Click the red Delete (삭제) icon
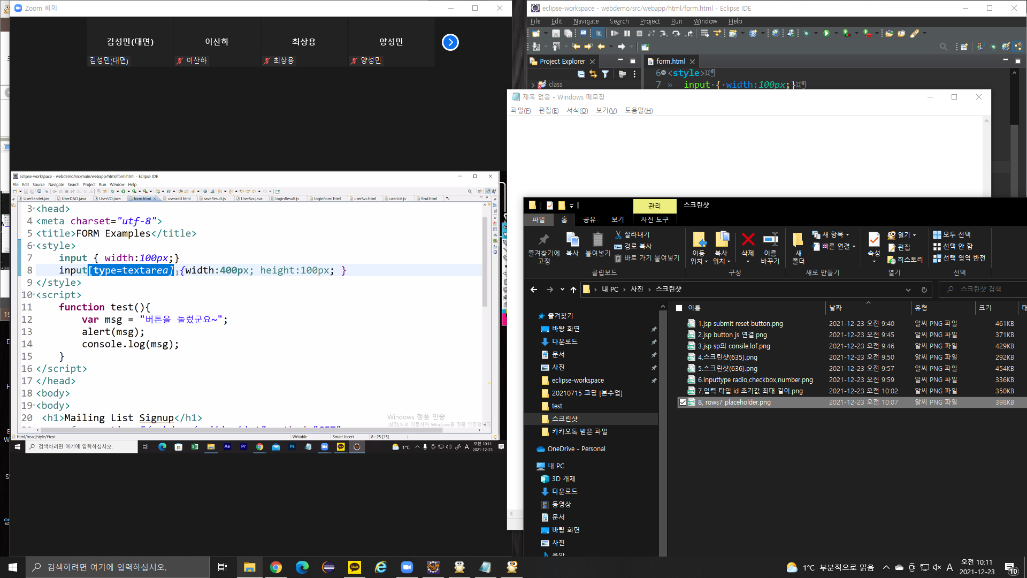The image size is (1027, 578). 747,240
